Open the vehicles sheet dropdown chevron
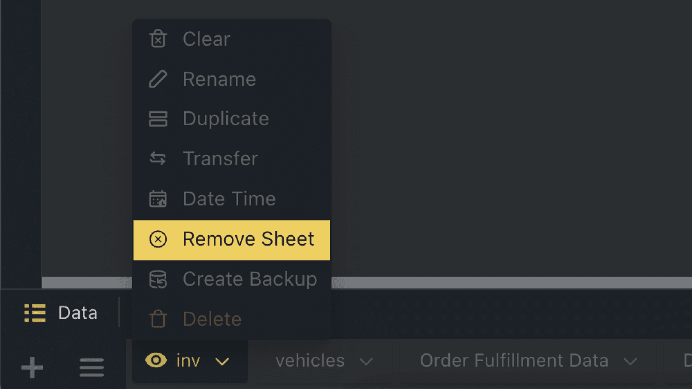The image size is (692, 389). pyautogui.click(x=367, y=361)
